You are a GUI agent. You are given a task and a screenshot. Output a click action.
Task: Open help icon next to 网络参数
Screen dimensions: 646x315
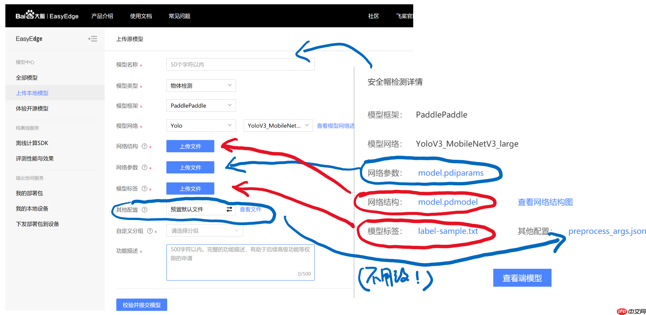point(144,167)
